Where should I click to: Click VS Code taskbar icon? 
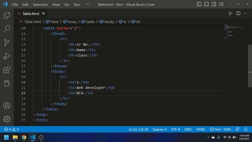click(x=32, y=137)
